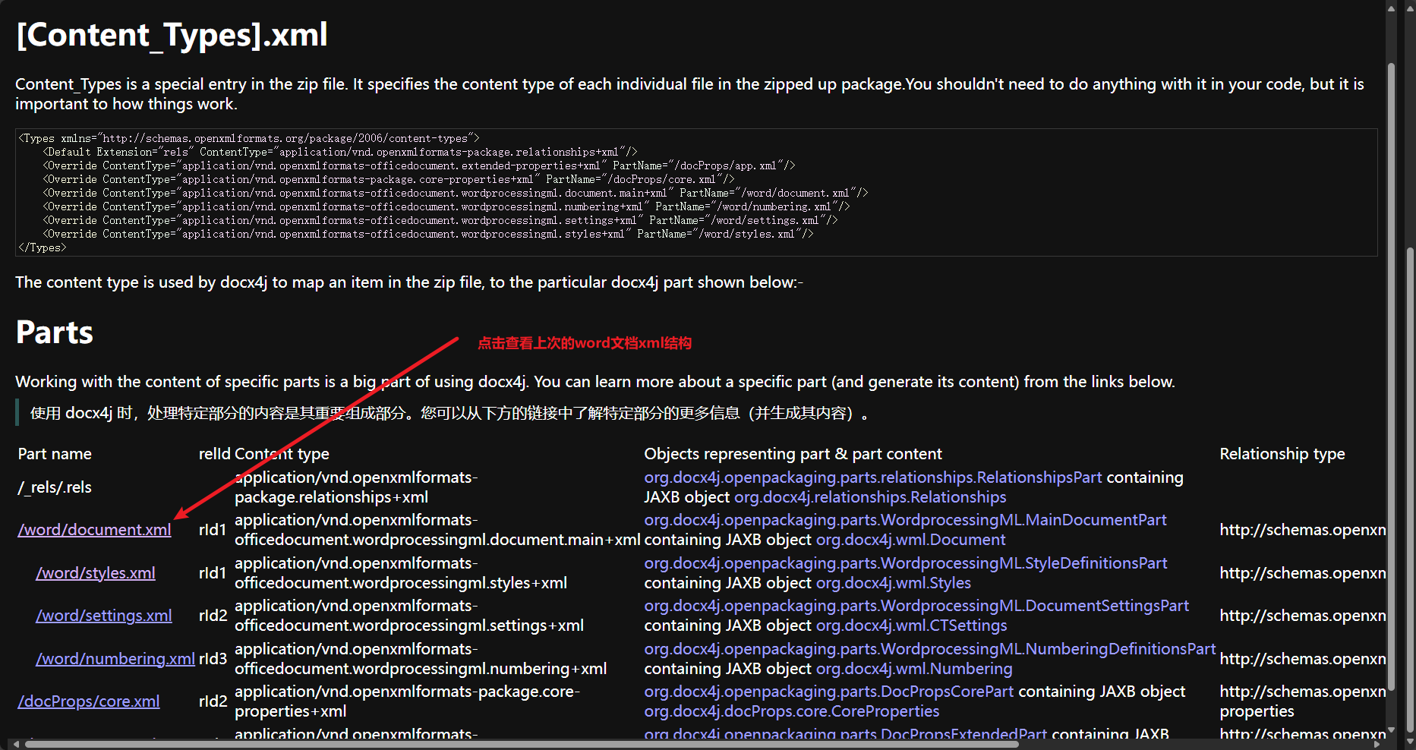Click the 'Content_Types is a special entry' paragraph
1416x750 pixels.
pyautogui.click(x=689, y=94)
